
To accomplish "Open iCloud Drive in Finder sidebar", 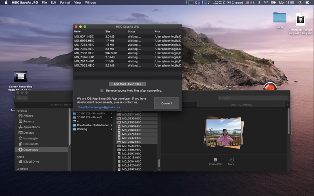I will (29, 162).
